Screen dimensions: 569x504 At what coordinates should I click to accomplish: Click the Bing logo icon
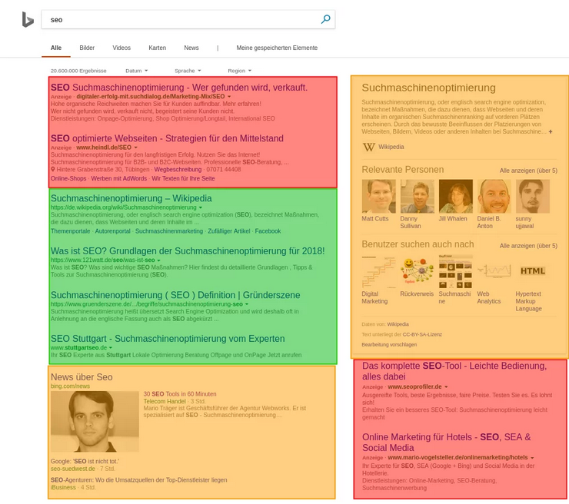[x=28, y=19]
